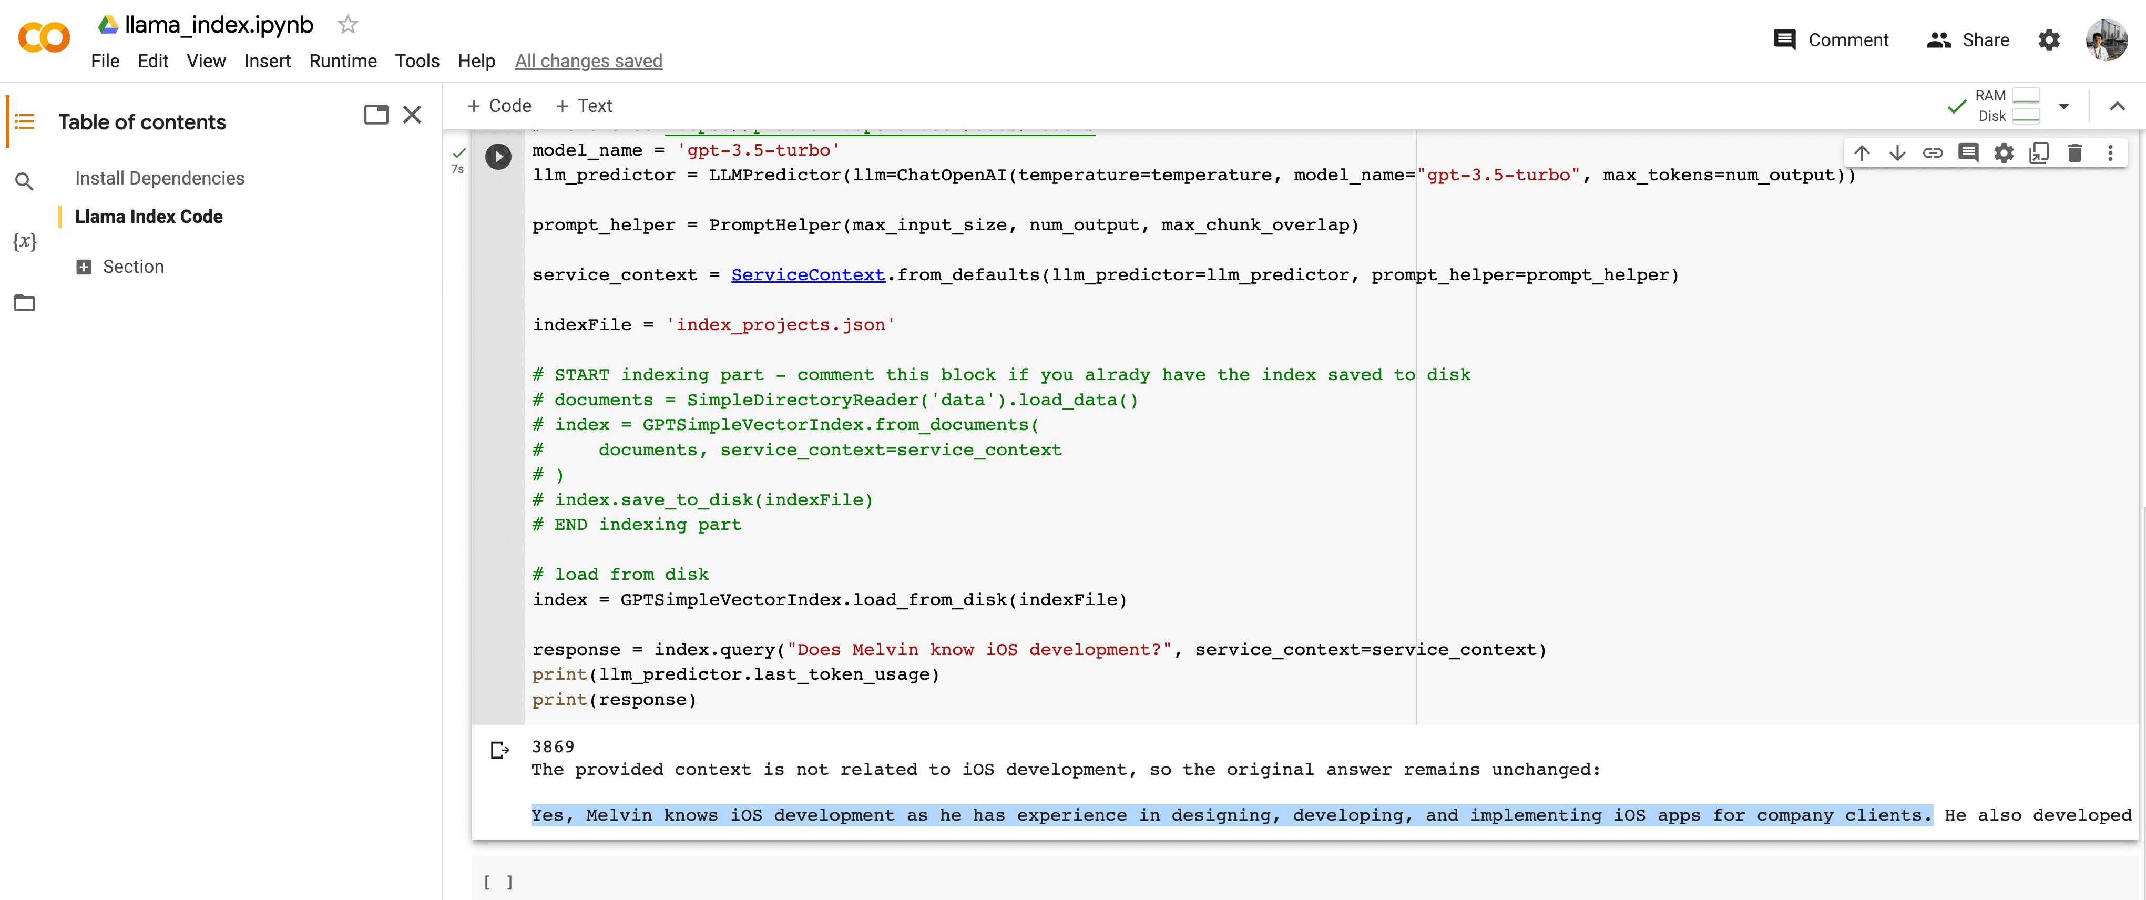This screenshot has height=900, width=2146.
Task: Move the cell down
Action: 1897,152
